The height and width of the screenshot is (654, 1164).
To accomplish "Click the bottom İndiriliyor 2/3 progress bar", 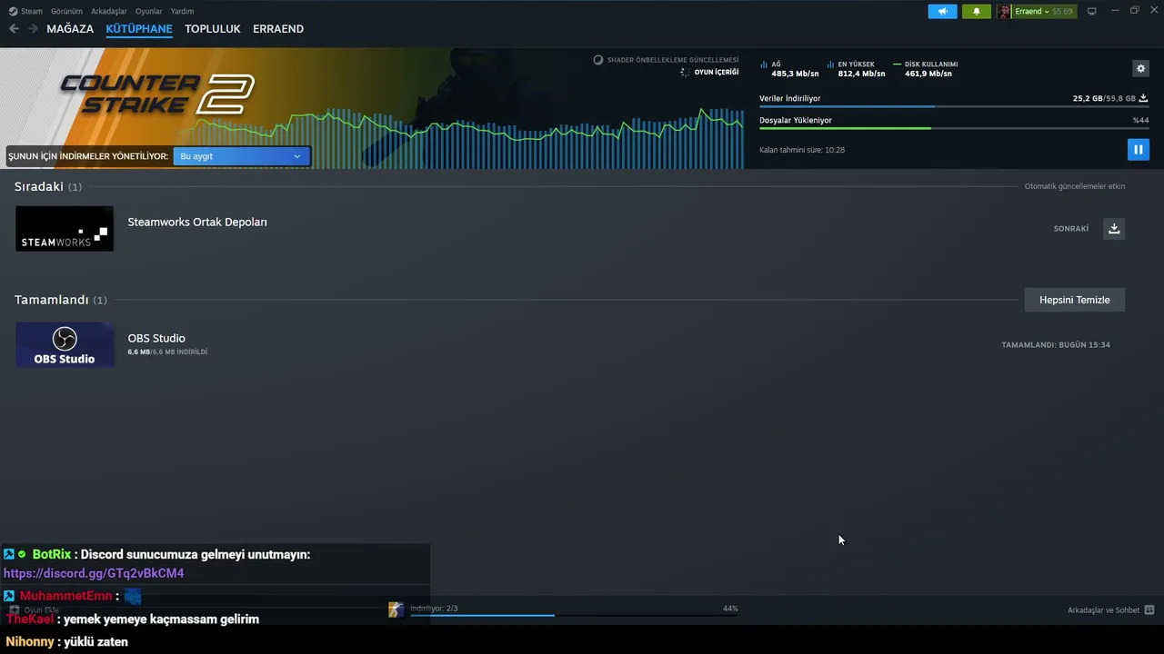I will click(574, 616).
